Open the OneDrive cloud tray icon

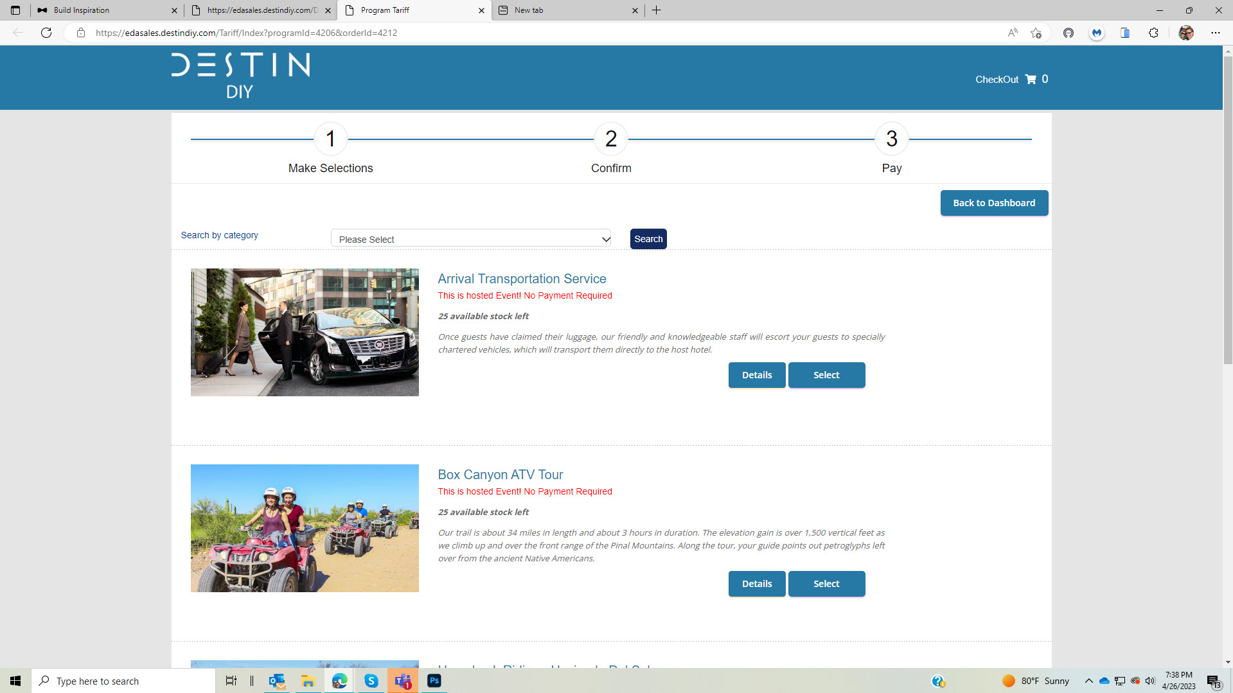(1104, 681)
